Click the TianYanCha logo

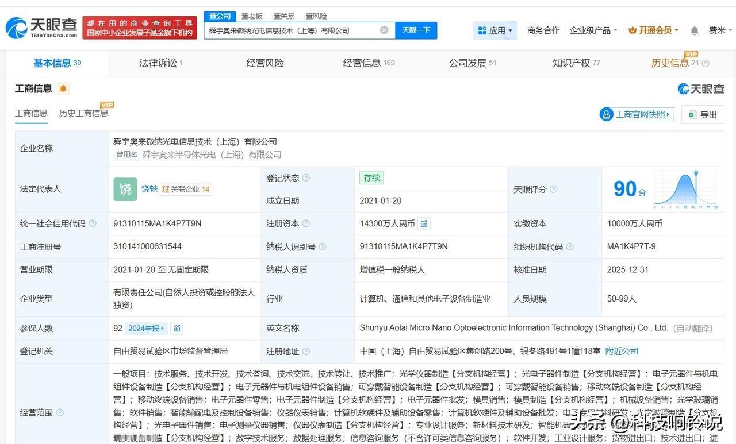[41, 27]
